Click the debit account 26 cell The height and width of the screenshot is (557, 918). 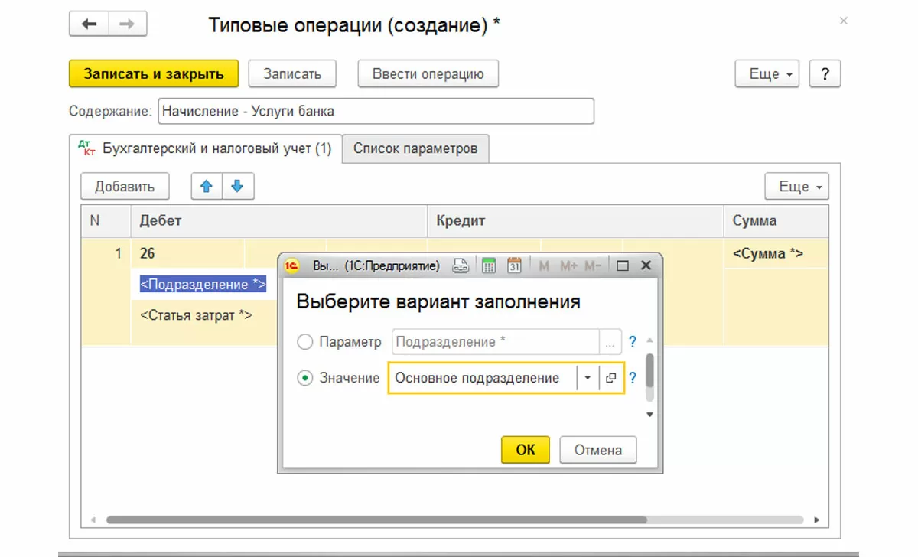(187, 253)
